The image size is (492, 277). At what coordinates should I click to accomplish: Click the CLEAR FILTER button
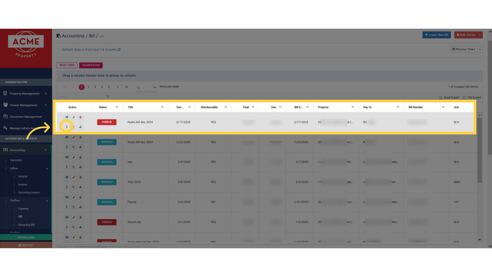(x=91, y=65)
